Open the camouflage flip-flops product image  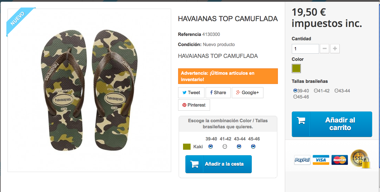pyautogui.click(x=89, y=90)
